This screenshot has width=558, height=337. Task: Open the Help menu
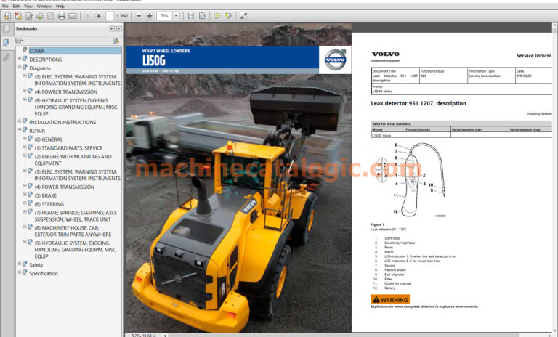click(x=60, y=6)
